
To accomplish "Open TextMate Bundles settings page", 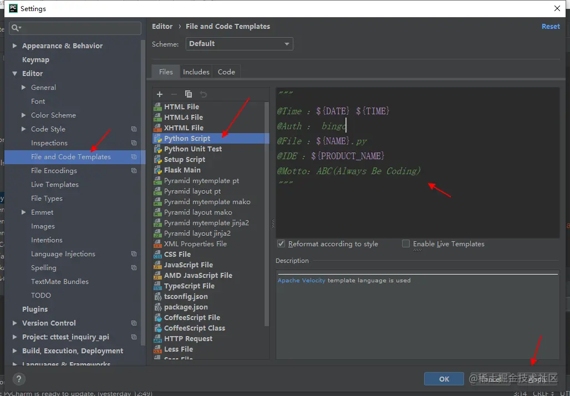I will (x=60, y=282).
